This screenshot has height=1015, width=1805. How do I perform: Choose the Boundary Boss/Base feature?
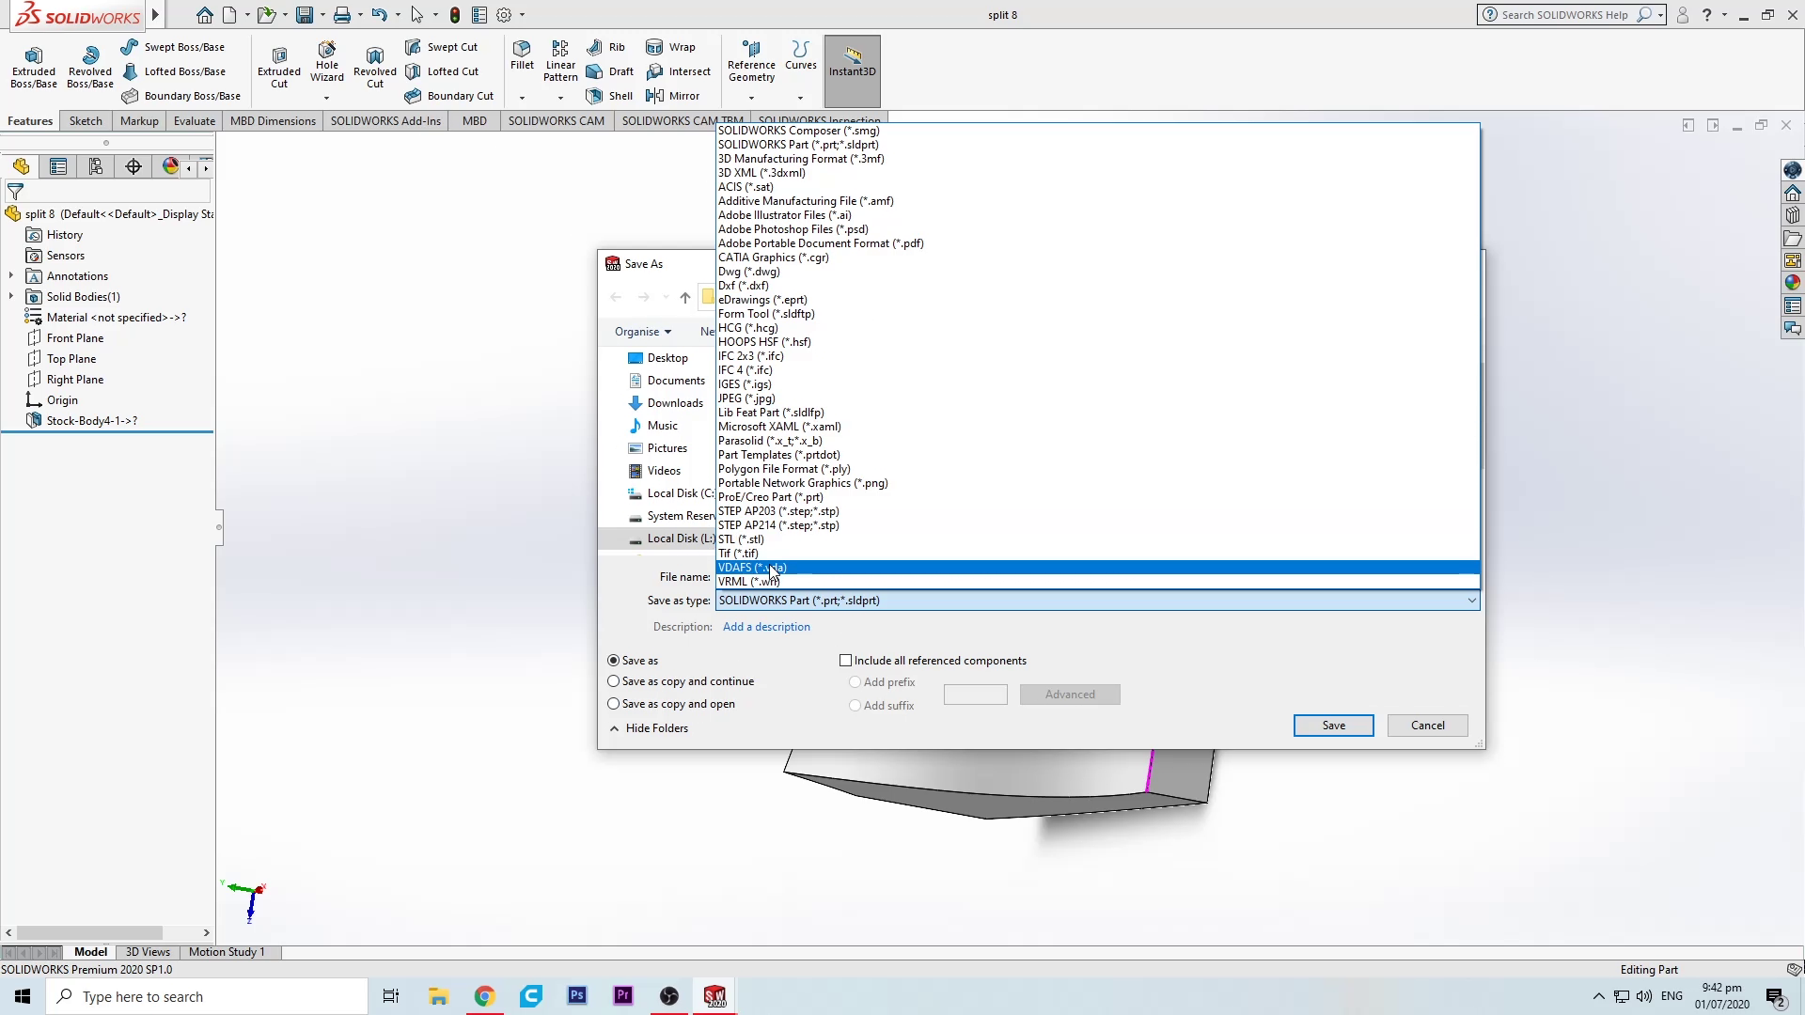click(x=180, y=96)
